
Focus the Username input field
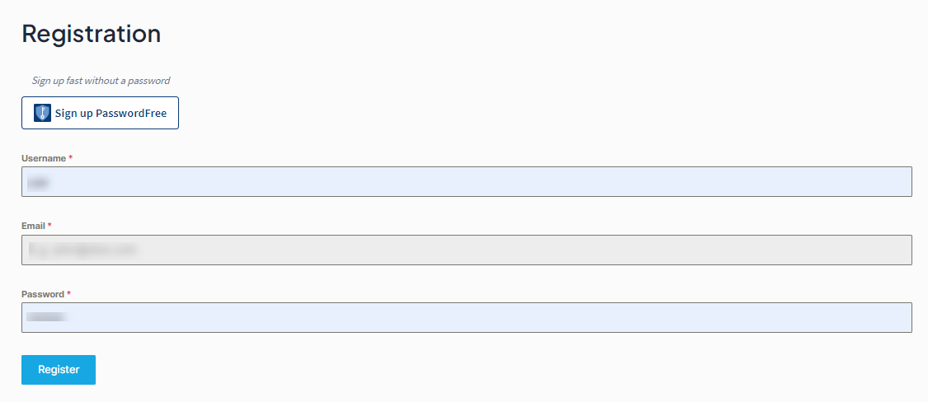coord(466,181)
